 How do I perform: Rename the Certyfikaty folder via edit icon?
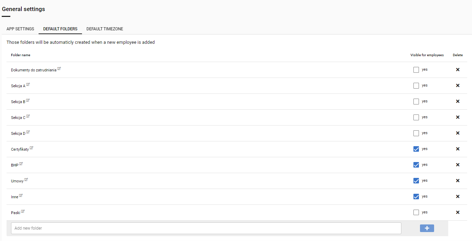tap(31, 148)
